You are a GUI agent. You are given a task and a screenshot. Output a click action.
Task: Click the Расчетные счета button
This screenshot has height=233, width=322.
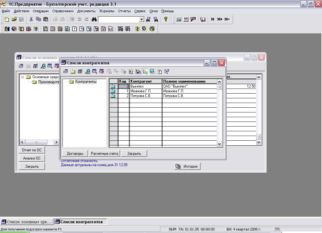104,154
